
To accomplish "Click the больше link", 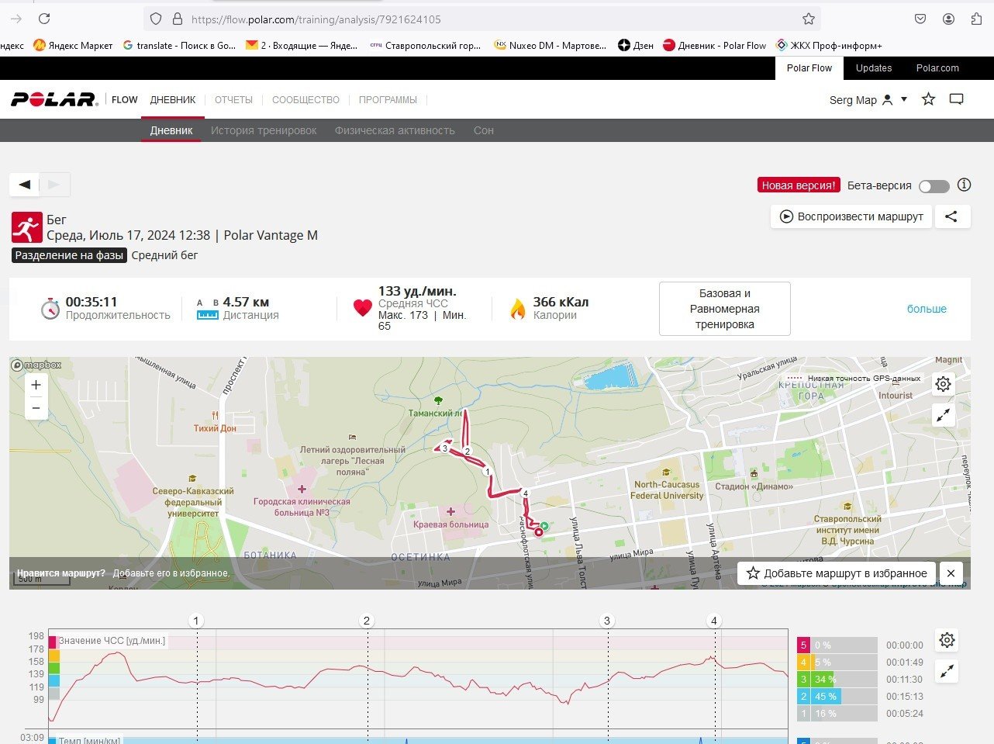I will (927, 309).
